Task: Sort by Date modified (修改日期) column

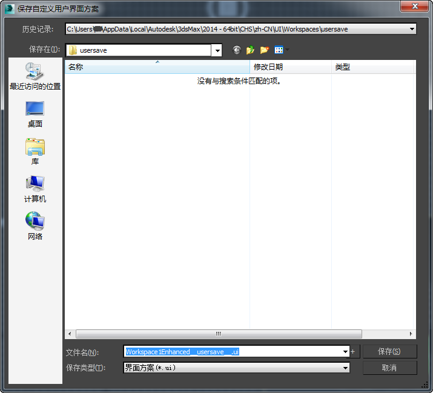Action: point(291,67)
